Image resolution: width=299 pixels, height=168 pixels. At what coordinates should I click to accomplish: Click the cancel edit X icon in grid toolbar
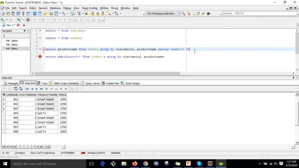click(66, 89)
